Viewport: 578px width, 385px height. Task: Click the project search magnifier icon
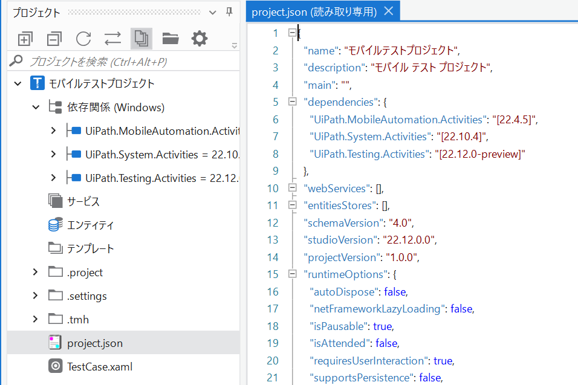pos(16,61)
